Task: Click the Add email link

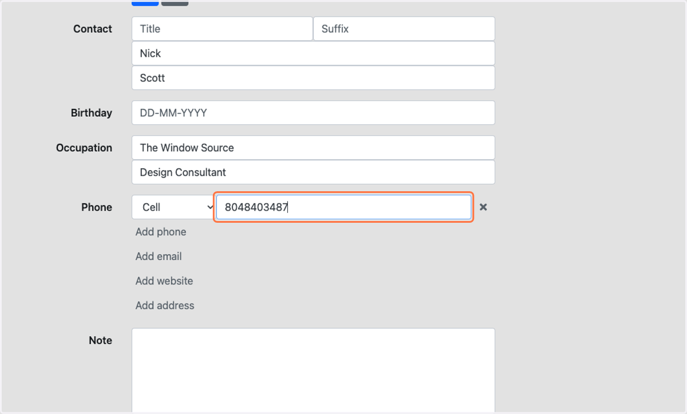Action: (x=159, y=257)
